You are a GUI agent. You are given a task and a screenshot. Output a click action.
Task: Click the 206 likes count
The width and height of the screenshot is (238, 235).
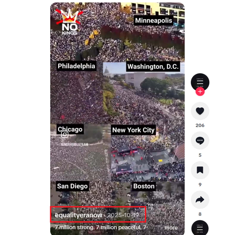point(200,126)
